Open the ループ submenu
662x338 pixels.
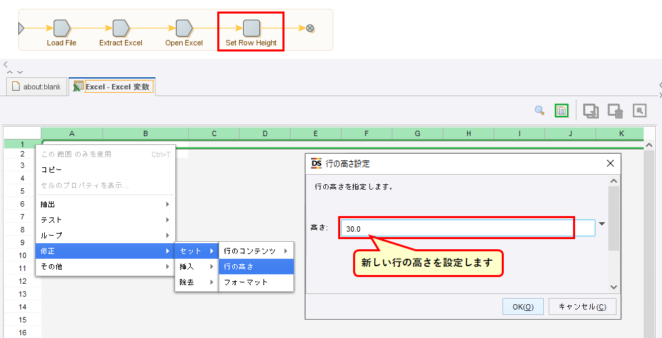(x=105, y=236)
